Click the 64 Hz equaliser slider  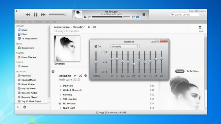(x=117, y=59)
